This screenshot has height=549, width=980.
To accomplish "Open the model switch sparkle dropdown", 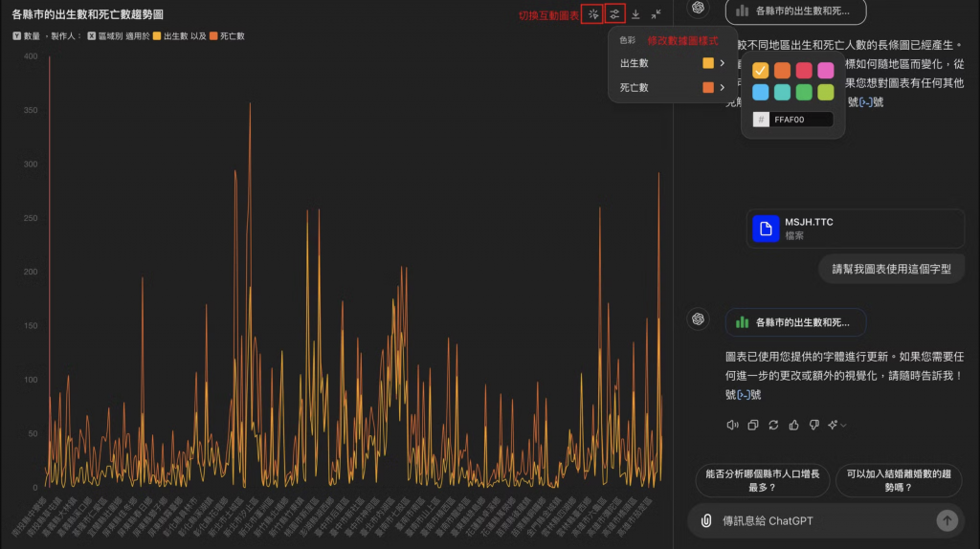I will (836, 425).
